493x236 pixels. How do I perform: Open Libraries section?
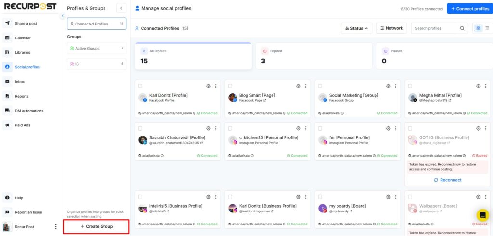[x=23, y=52]
